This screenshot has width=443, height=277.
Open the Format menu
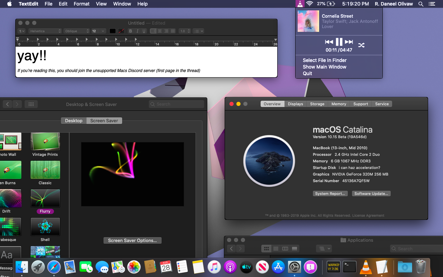coord(82,4)
